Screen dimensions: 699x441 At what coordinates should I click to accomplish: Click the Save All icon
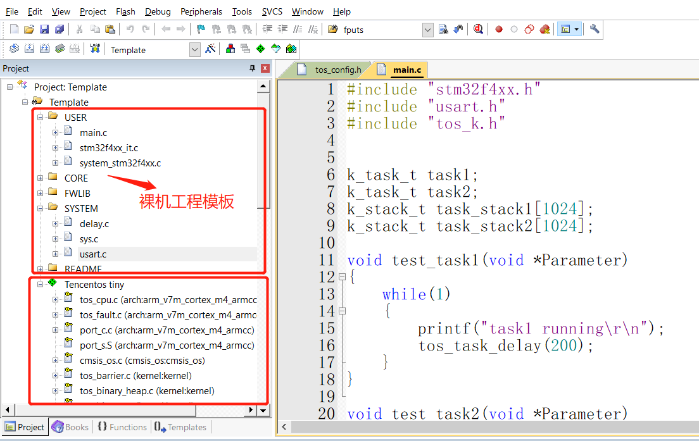coord(60,29)
